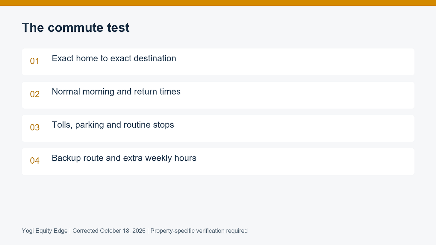Select the "Exact home to exact destination" text

[114, 58]
